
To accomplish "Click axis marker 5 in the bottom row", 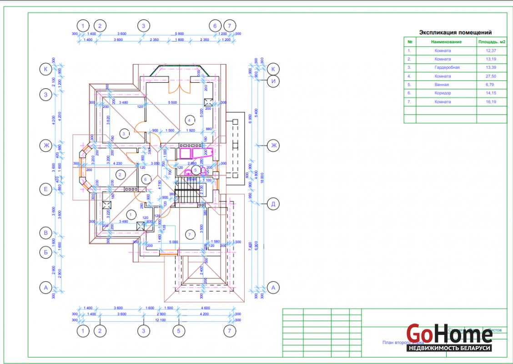I will pyautogui.click(x=179, y=331).
